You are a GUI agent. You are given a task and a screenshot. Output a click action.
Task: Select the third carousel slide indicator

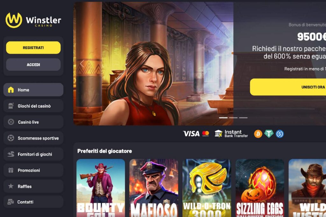coord(243,118)
